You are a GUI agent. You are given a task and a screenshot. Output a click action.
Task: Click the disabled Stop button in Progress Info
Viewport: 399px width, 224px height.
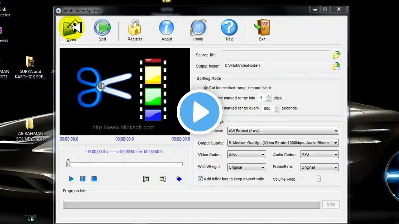click(x=331, y=204)
